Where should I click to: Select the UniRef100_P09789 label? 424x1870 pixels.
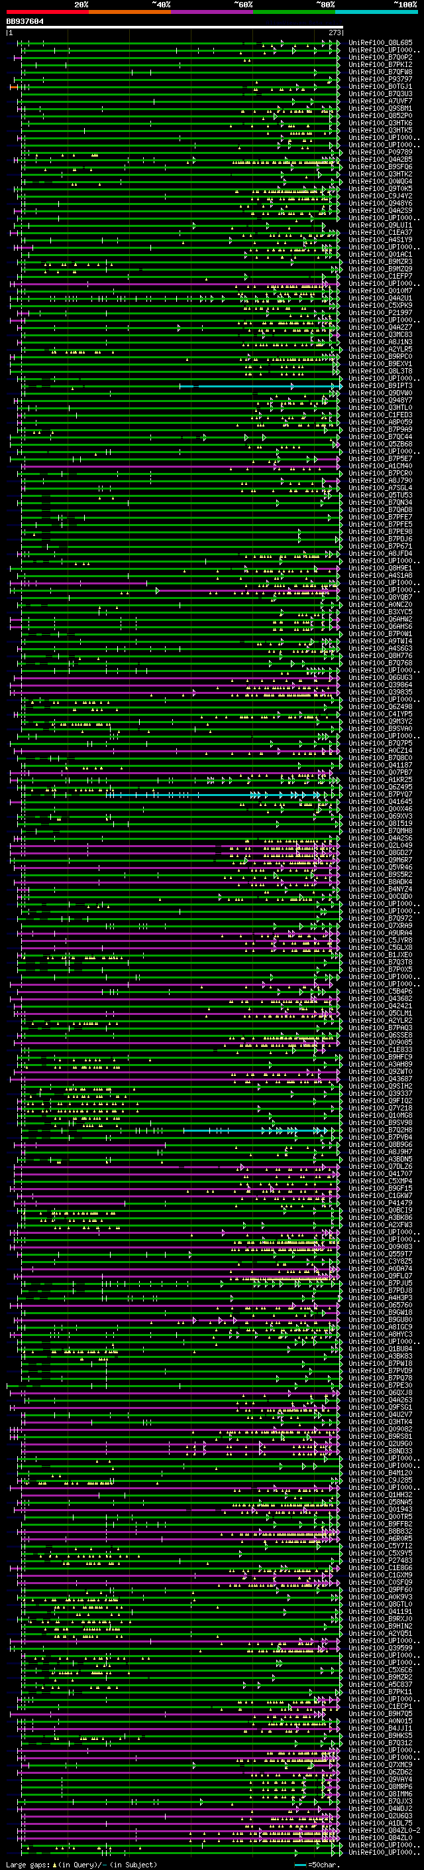tap(380, 153)
